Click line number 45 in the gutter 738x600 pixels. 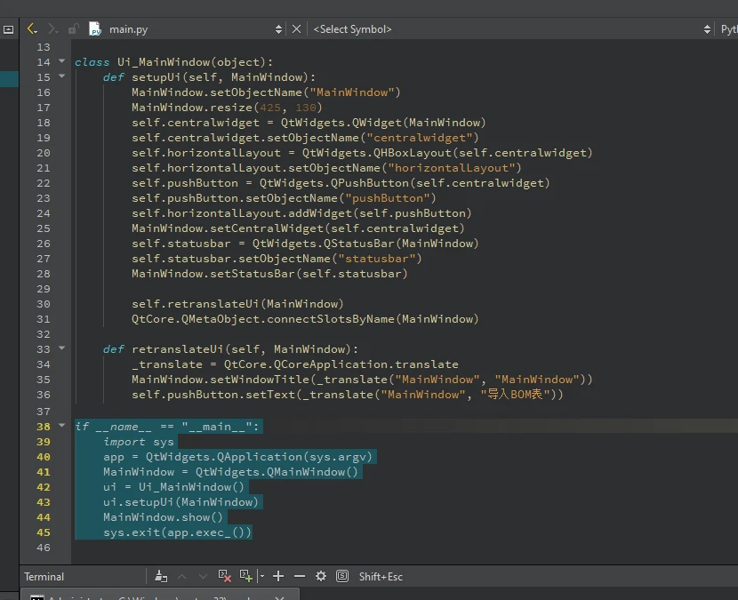point(44,532)
